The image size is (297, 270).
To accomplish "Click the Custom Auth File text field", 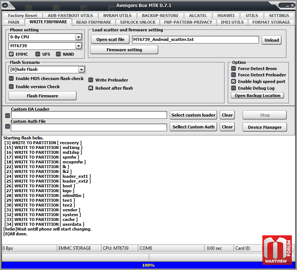I will tap(89, 127).
